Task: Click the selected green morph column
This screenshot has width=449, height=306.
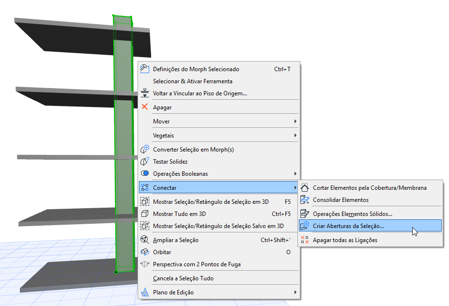Action: tap(124, 143)
